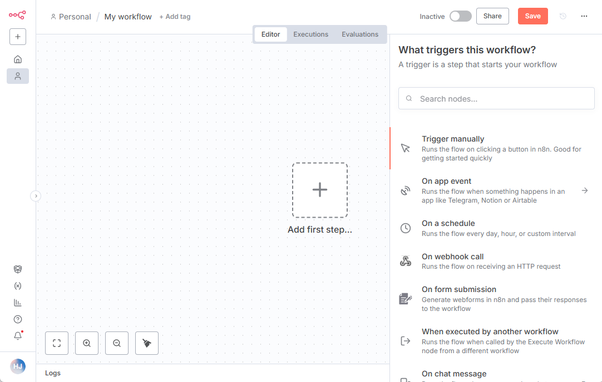This screenshot has height=382, width=602.
Task: Open the workflow history icon
Action: tap(563, 16)
